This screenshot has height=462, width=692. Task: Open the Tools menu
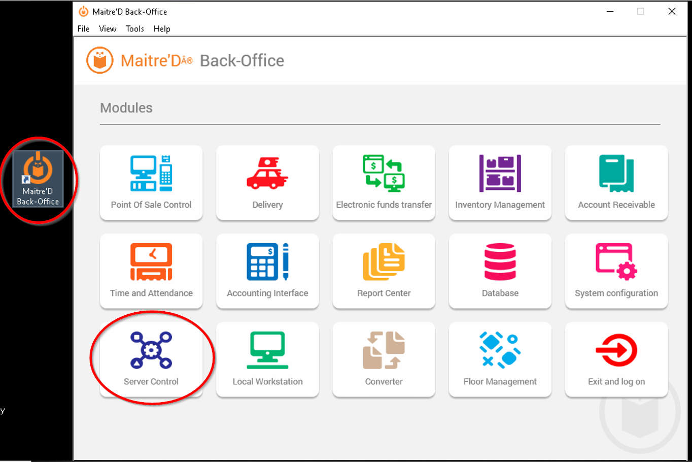(135, 29)
